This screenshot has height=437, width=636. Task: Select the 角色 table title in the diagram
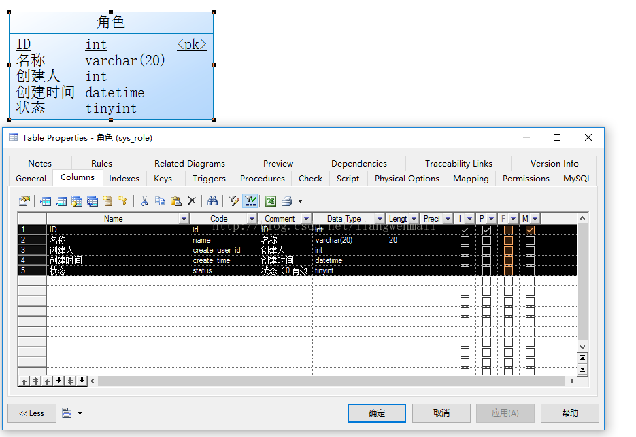point(111,22)
